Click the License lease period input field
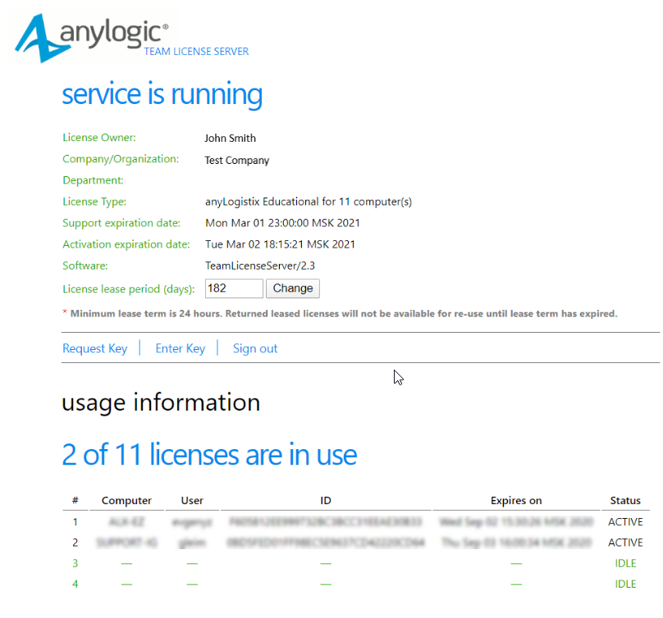 [234, 289]
